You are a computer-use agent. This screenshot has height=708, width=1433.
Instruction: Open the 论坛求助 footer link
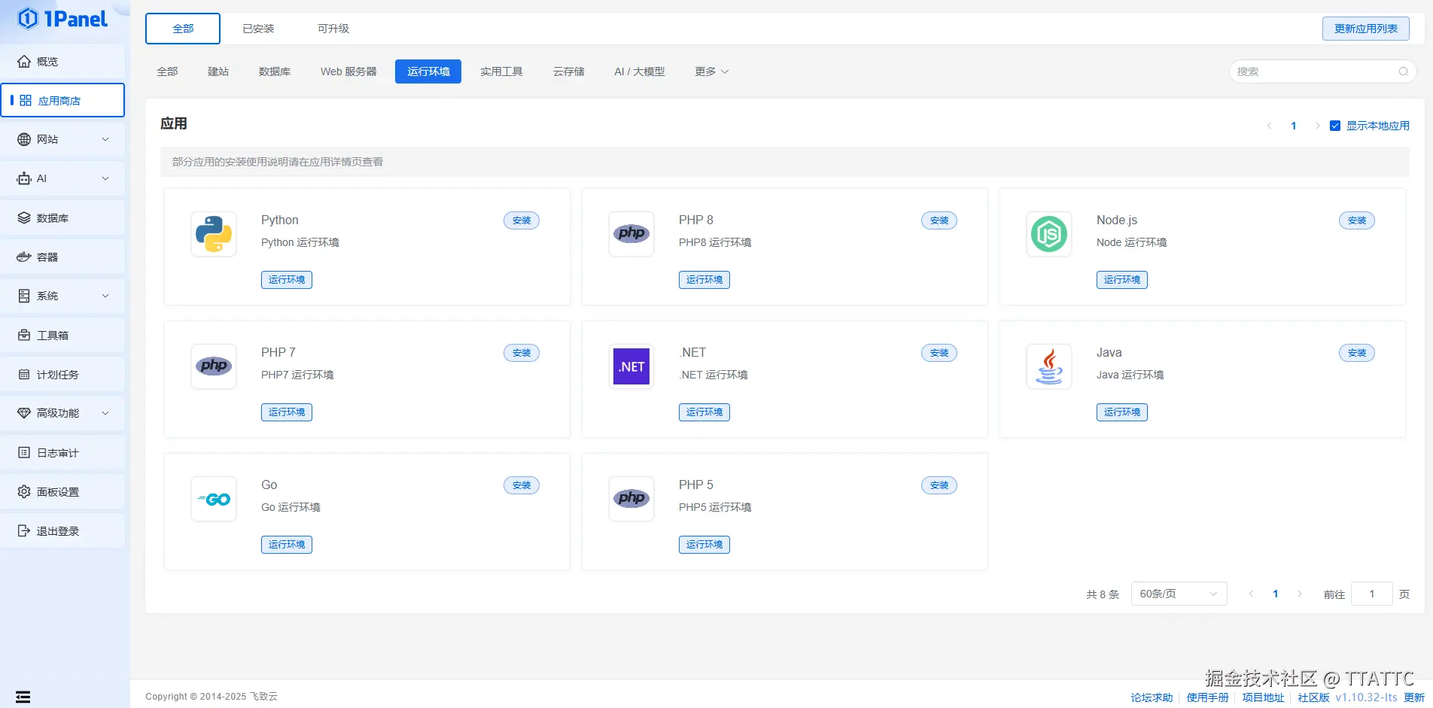1152,697
